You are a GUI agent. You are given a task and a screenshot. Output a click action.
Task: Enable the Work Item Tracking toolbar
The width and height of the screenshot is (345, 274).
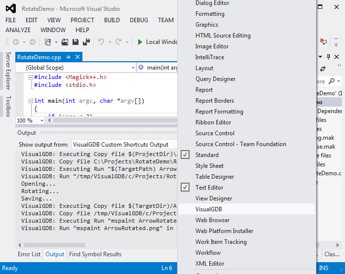(x=247, y=242)
